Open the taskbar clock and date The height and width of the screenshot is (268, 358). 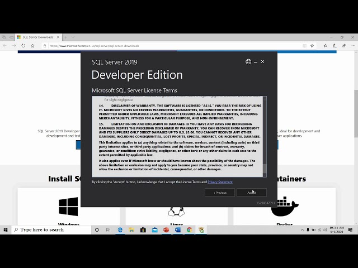tap(337, 229)
